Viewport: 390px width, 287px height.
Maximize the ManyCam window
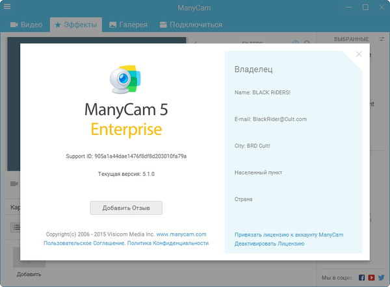tap(365, 7)
